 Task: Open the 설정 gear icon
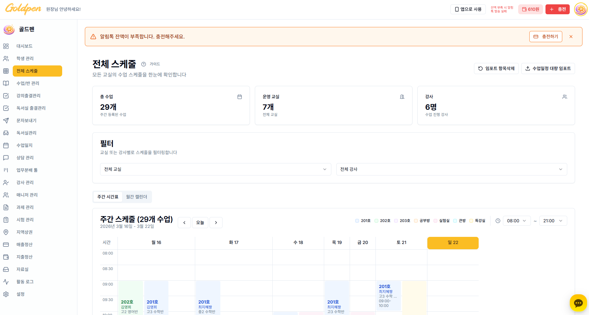click(6, 294)
